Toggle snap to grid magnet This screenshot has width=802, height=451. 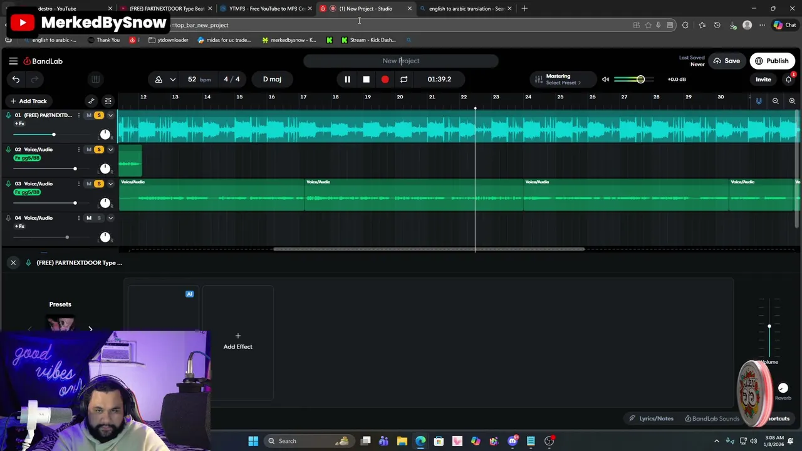coord(759,101)
